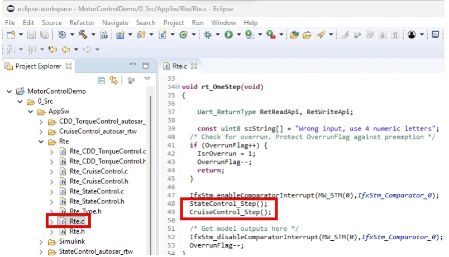This screenshot has height=257, width=449.
Task: Toggle Link with Editor in Project Explorer
Action: click(x=114, y=80)
